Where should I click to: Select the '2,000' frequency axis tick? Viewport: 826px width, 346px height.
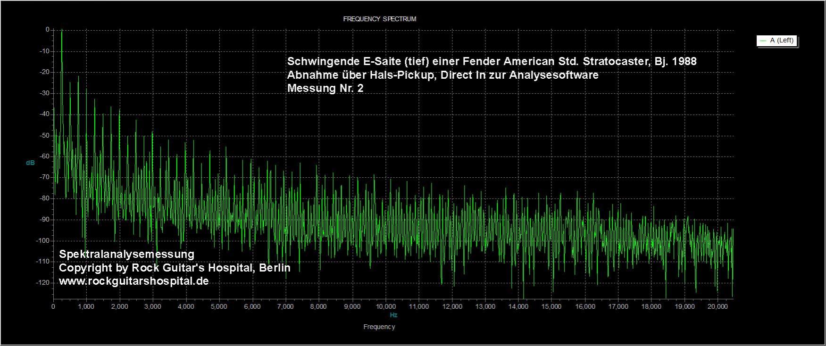click(x=119, y=306)
